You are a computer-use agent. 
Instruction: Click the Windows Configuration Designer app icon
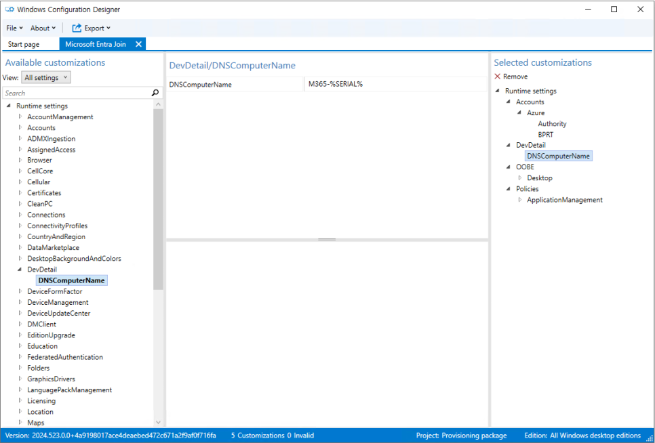coord(9,9)
